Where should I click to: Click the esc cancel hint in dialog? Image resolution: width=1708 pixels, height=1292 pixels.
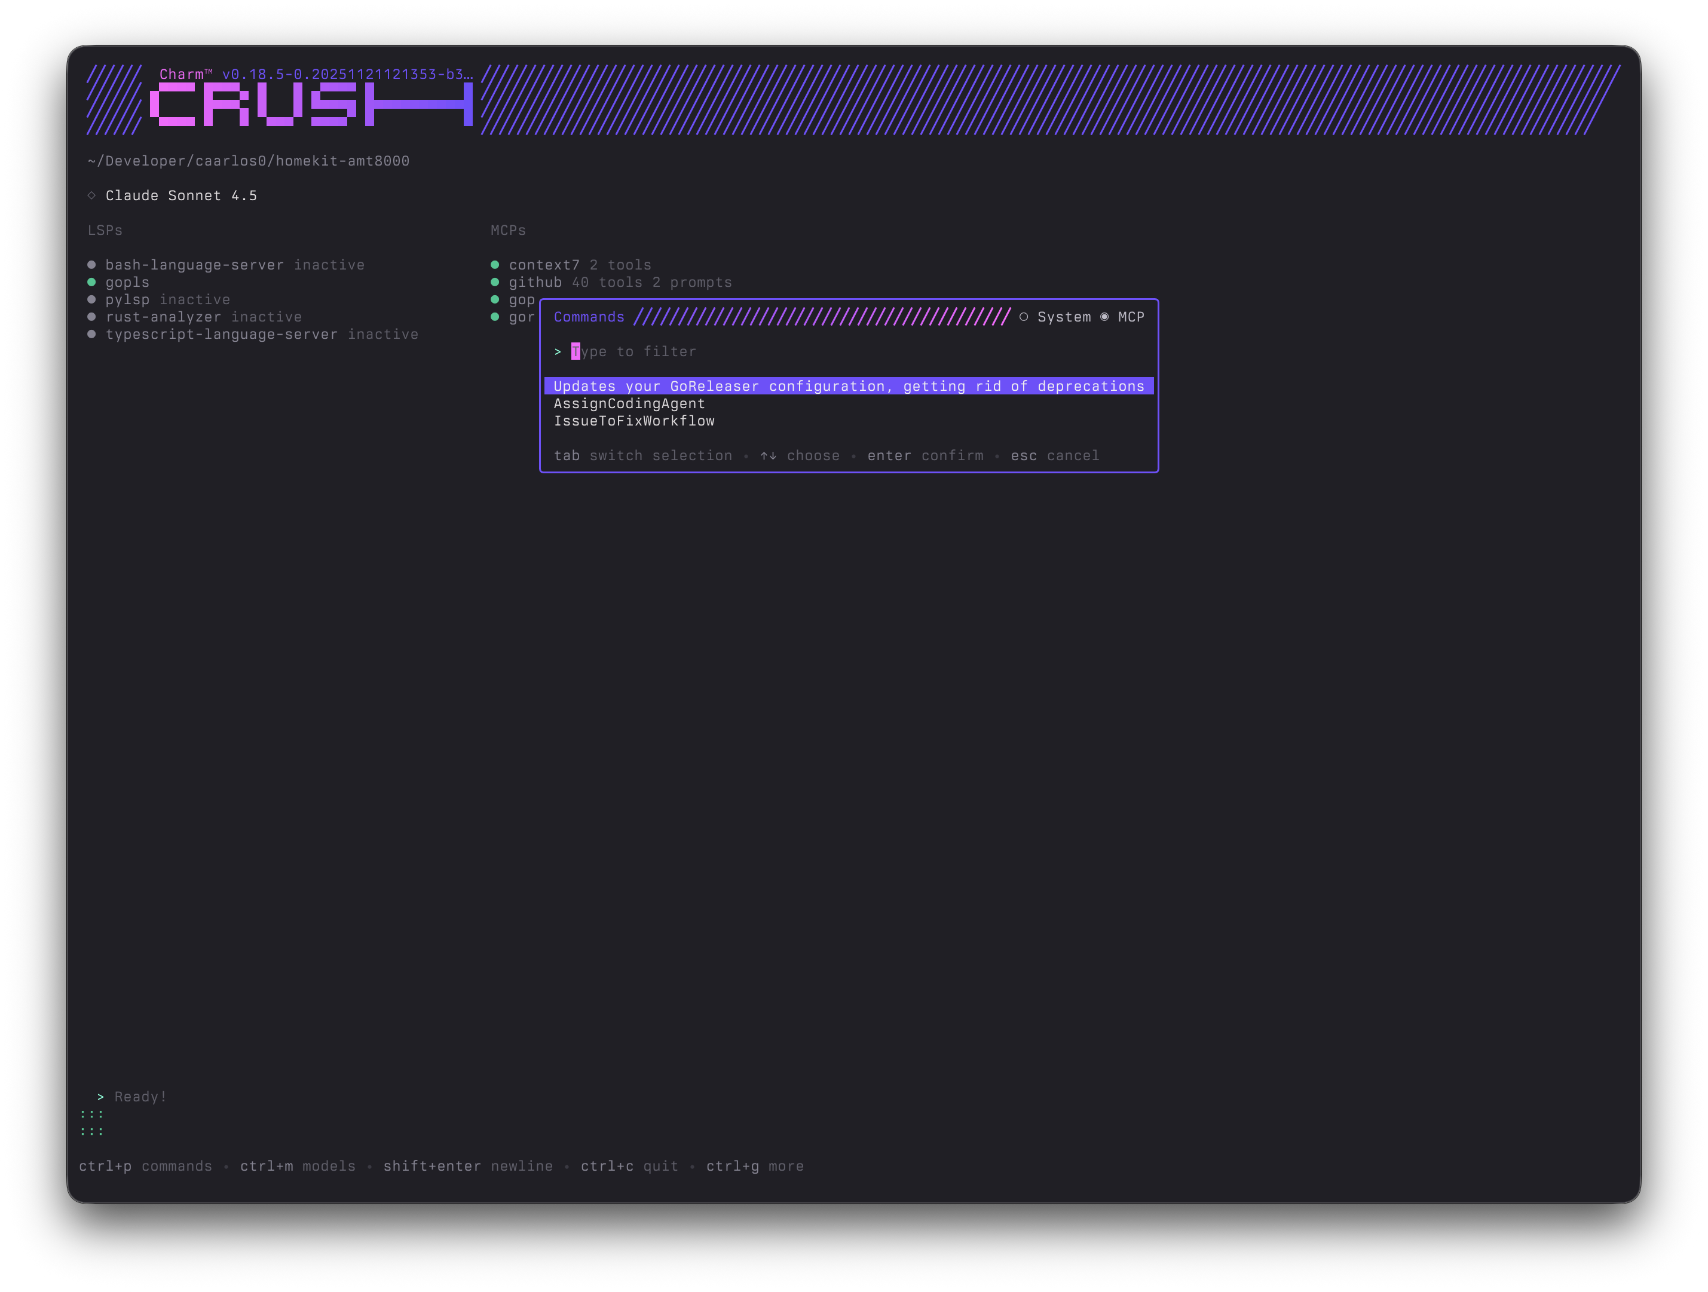click(1054, 455)
